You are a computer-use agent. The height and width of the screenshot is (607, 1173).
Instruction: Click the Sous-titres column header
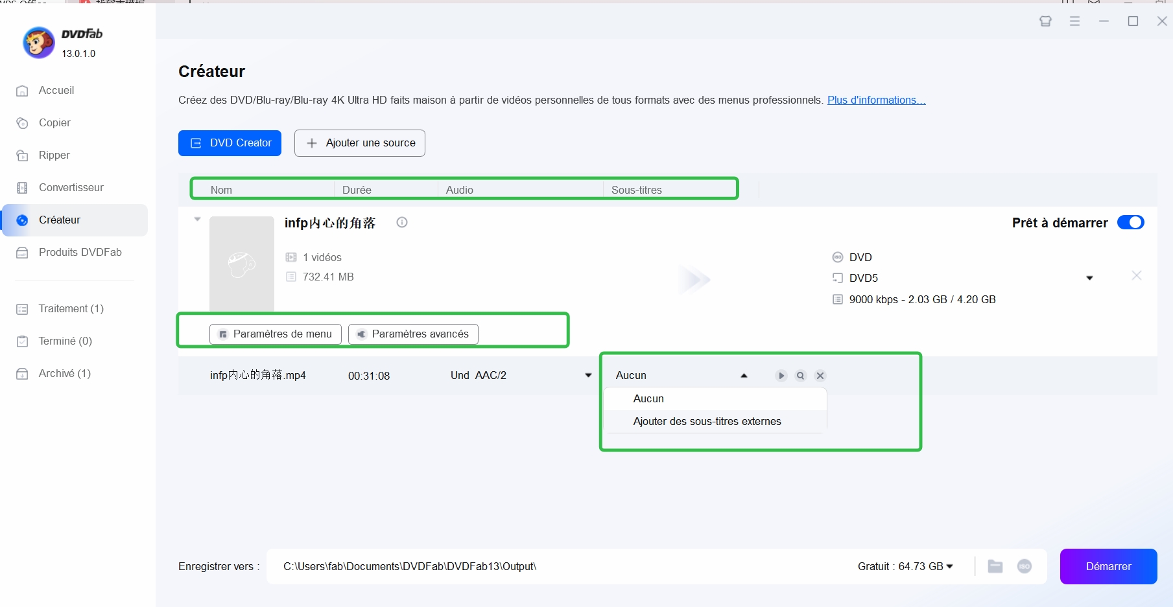pos(636,190)
